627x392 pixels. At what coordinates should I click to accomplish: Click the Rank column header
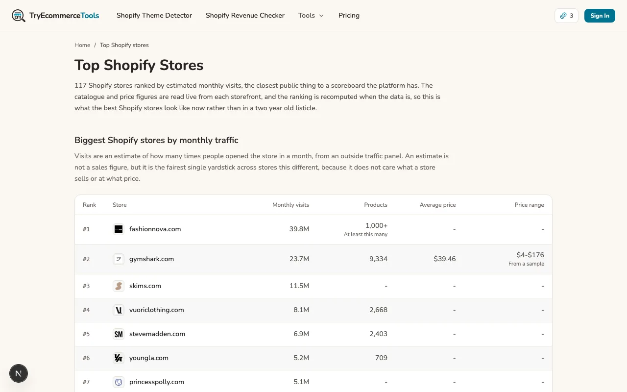[x=90, y=205]
